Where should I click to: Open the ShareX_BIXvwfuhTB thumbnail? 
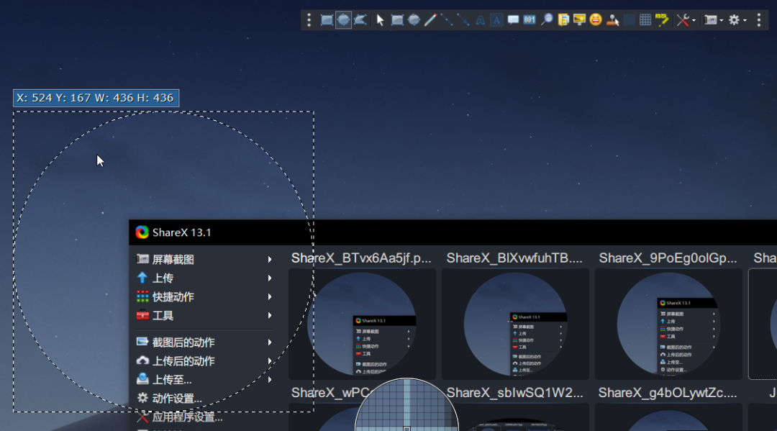pyautogui.click(x=515, y=324)
